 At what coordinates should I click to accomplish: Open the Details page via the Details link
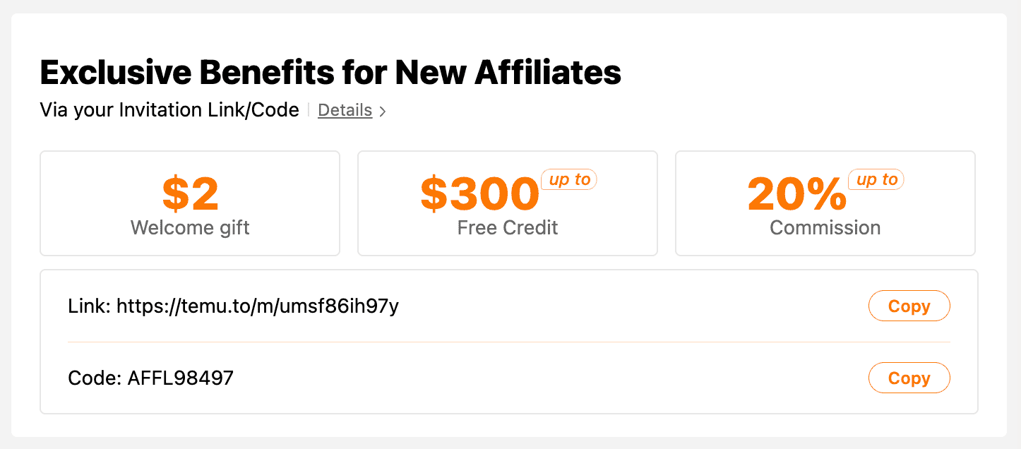click(x=345, y=110)
